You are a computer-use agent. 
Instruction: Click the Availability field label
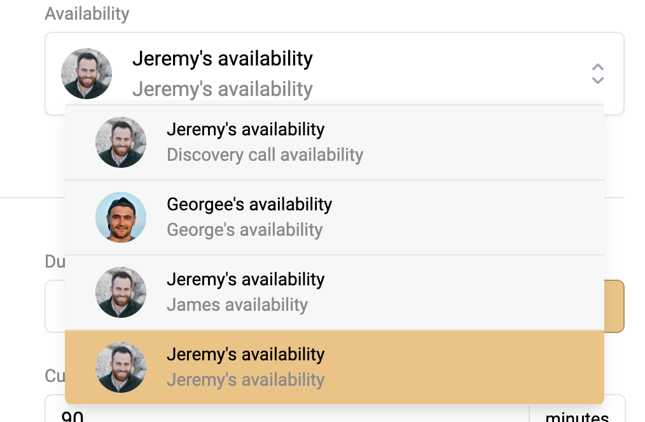87,13
